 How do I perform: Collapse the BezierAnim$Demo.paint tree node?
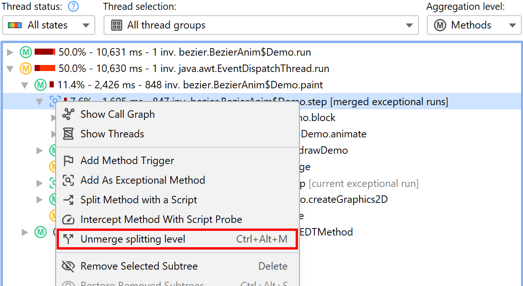(25, 86)
